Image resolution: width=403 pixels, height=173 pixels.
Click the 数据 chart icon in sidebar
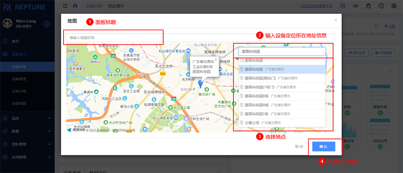(x=5, y=131)
